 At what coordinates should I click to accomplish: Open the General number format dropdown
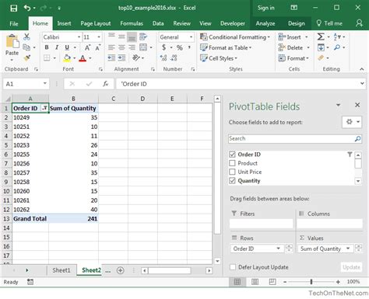[x=191, y=37]
